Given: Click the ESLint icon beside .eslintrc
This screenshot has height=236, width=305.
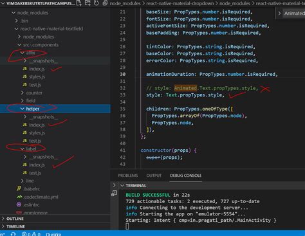Looking at the screenshot, I should [19, 204].
